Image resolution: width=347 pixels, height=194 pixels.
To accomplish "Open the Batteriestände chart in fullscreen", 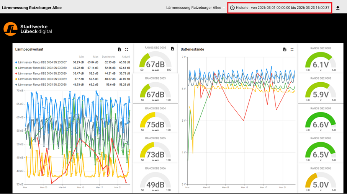I will pyautogui.click(x=292, y=49).
